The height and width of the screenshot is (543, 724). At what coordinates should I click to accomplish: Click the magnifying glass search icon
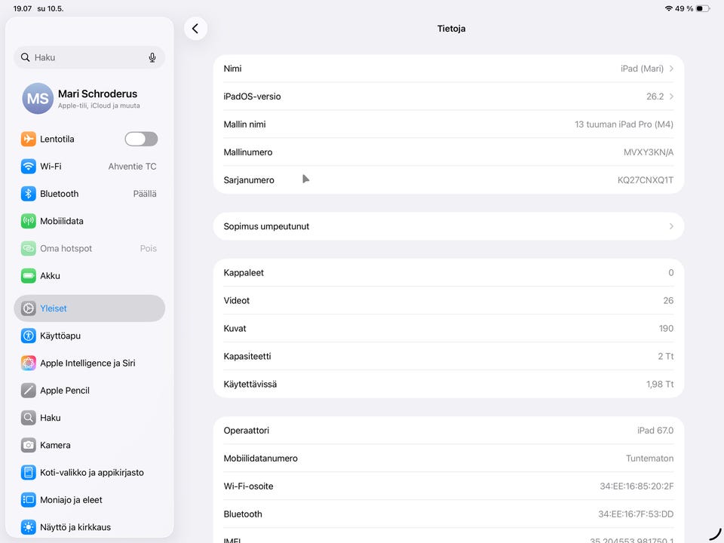tap(26, 57)
